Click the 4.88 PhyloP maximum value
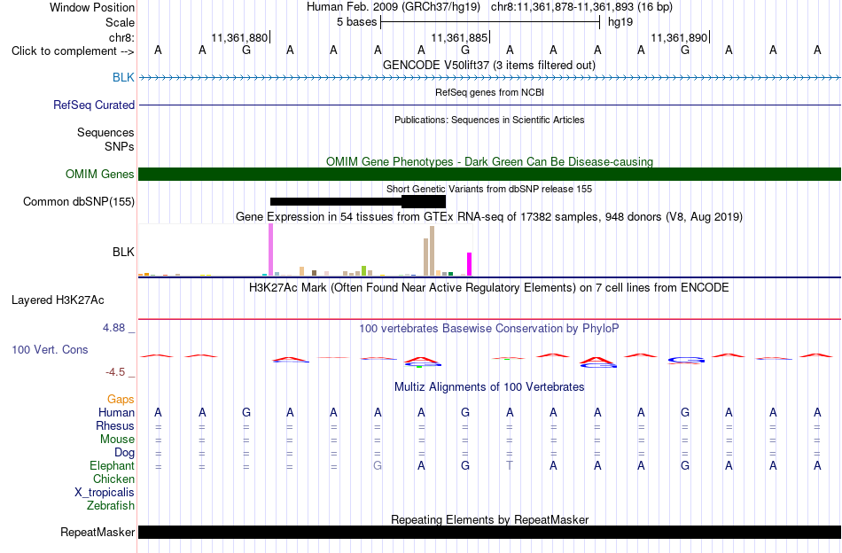Screen dimensions: 842x553 (113, 328)
